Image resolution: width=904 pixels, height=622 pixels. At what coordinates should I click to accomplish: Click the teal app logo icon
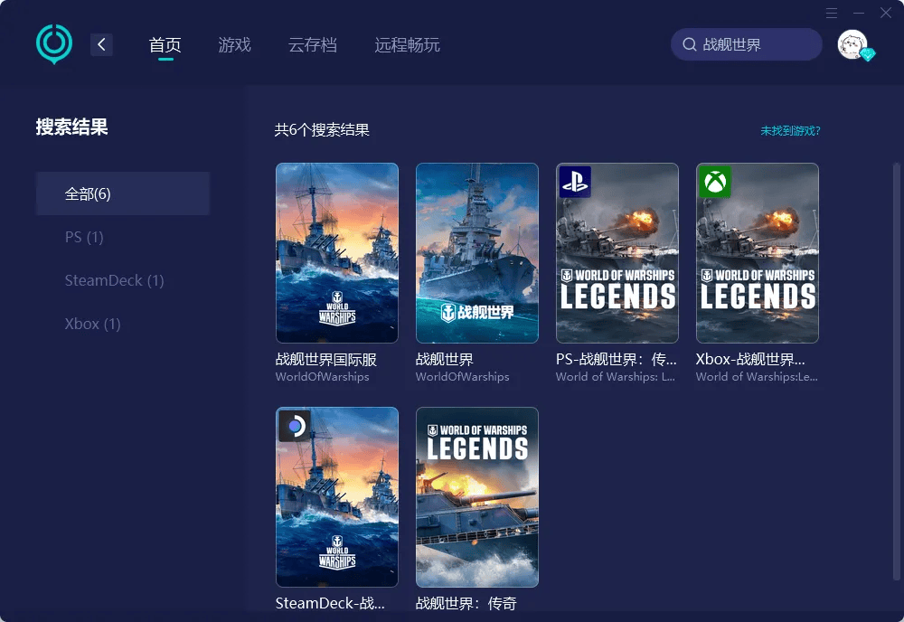(53, 43)
